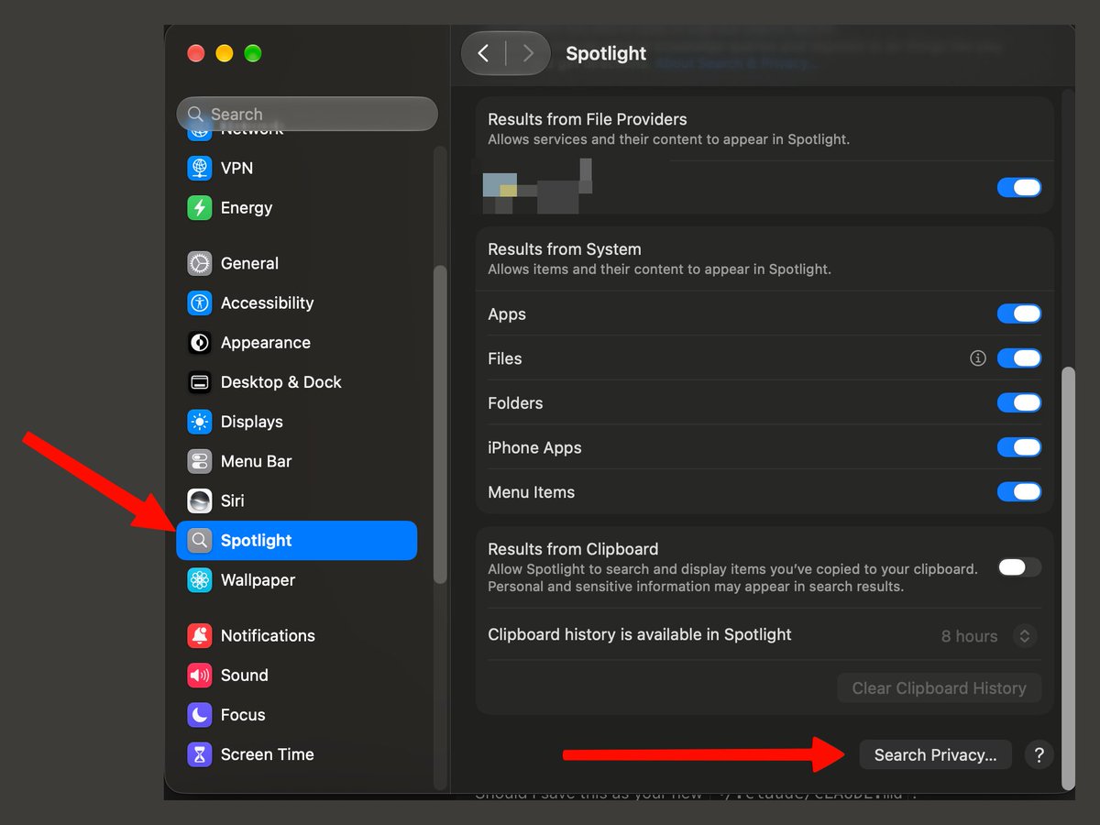1100x825 pixels.
Task: Select the Menu Bar label in sidebar
Action: (x=257, y=461)
